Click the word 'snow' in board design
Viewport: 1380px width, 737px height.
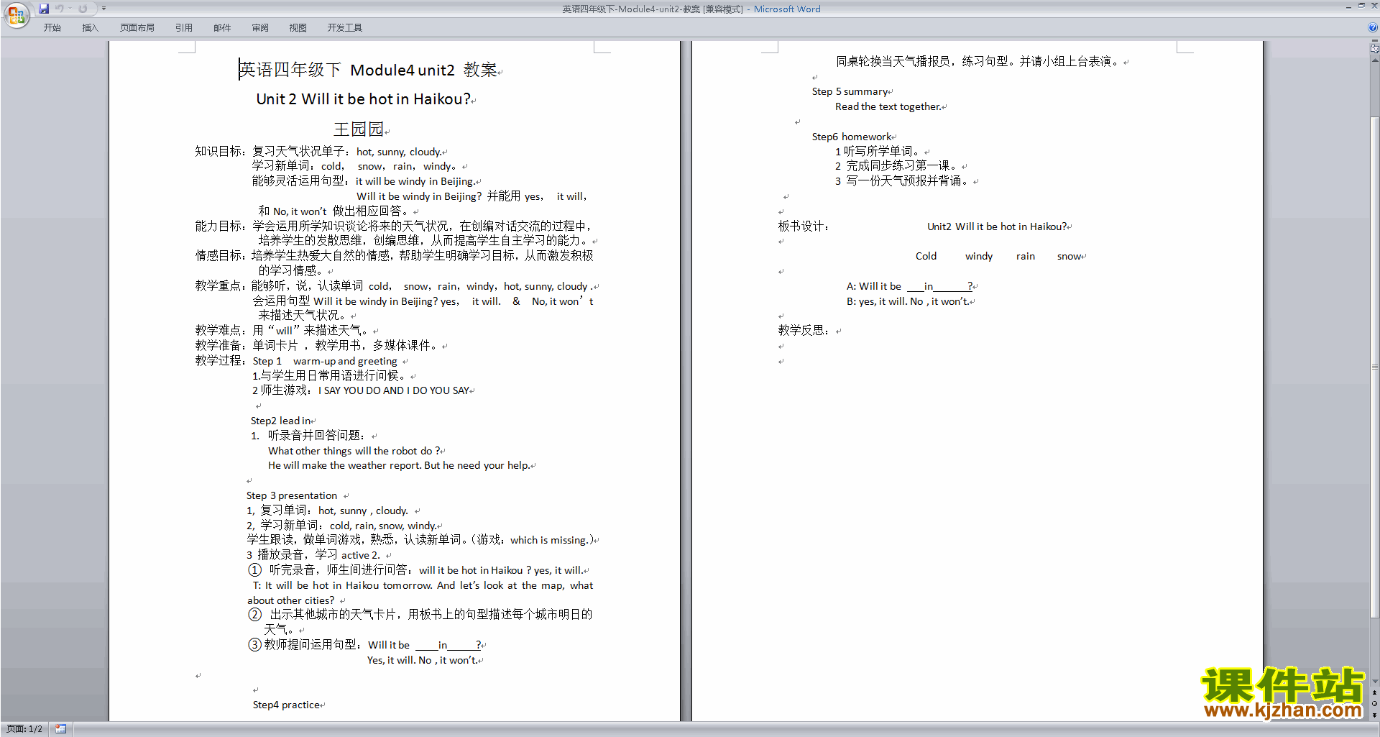(x=1069, y=256)
